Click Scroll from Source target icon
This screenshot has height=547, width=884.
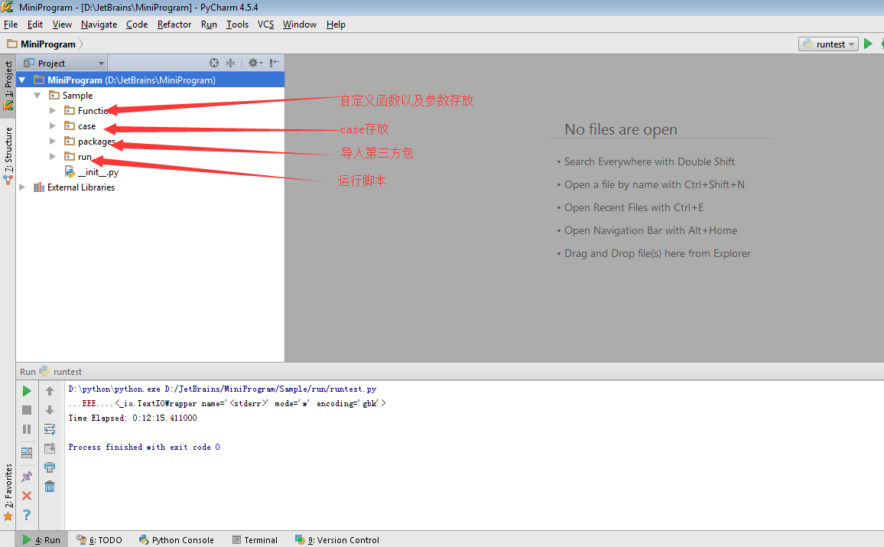(x=213, y=63)
